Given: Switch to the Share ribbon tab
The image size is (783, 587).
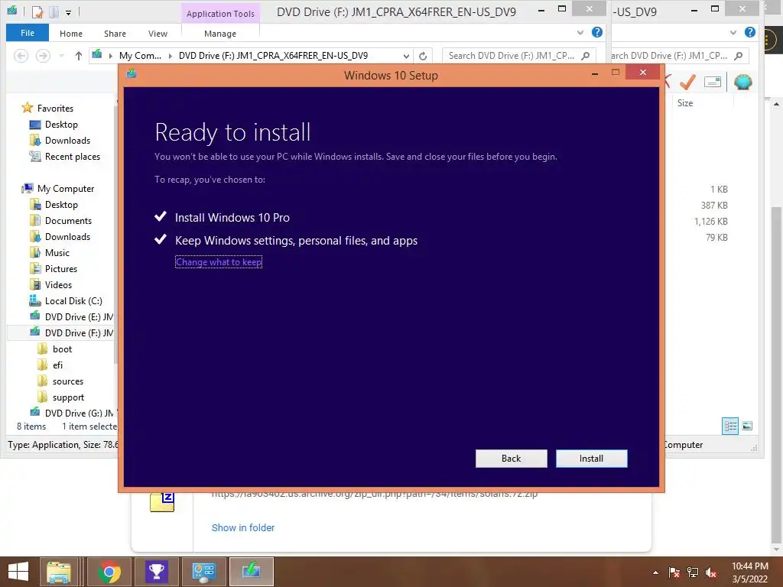Looking at the screenshot, I should click(115, 34).
